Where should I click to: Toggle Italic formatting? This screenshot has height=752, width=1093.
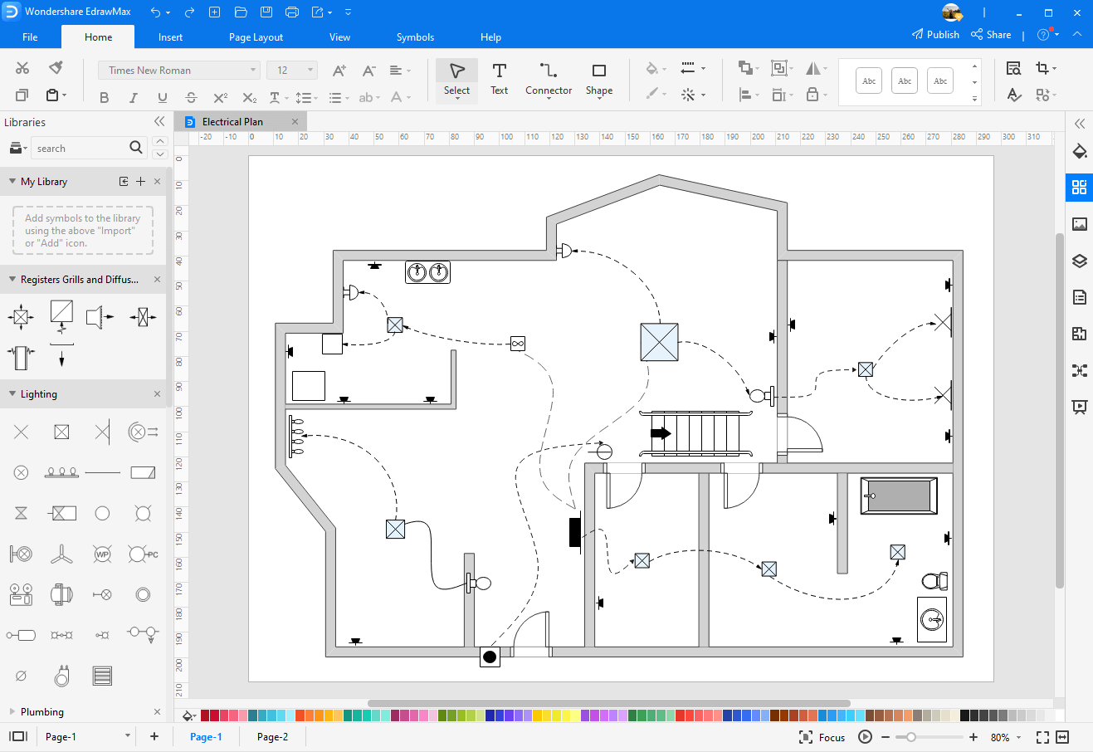(x=133, y=97)
